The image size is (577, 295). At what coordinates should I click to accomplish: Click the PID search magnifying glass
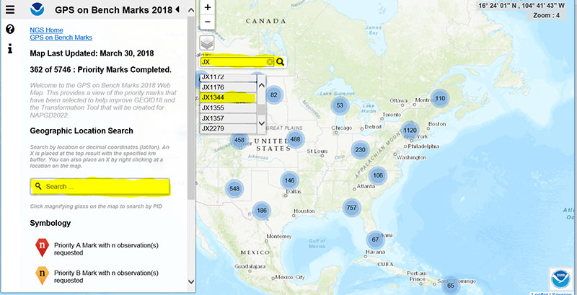click(x=281, y=62)
